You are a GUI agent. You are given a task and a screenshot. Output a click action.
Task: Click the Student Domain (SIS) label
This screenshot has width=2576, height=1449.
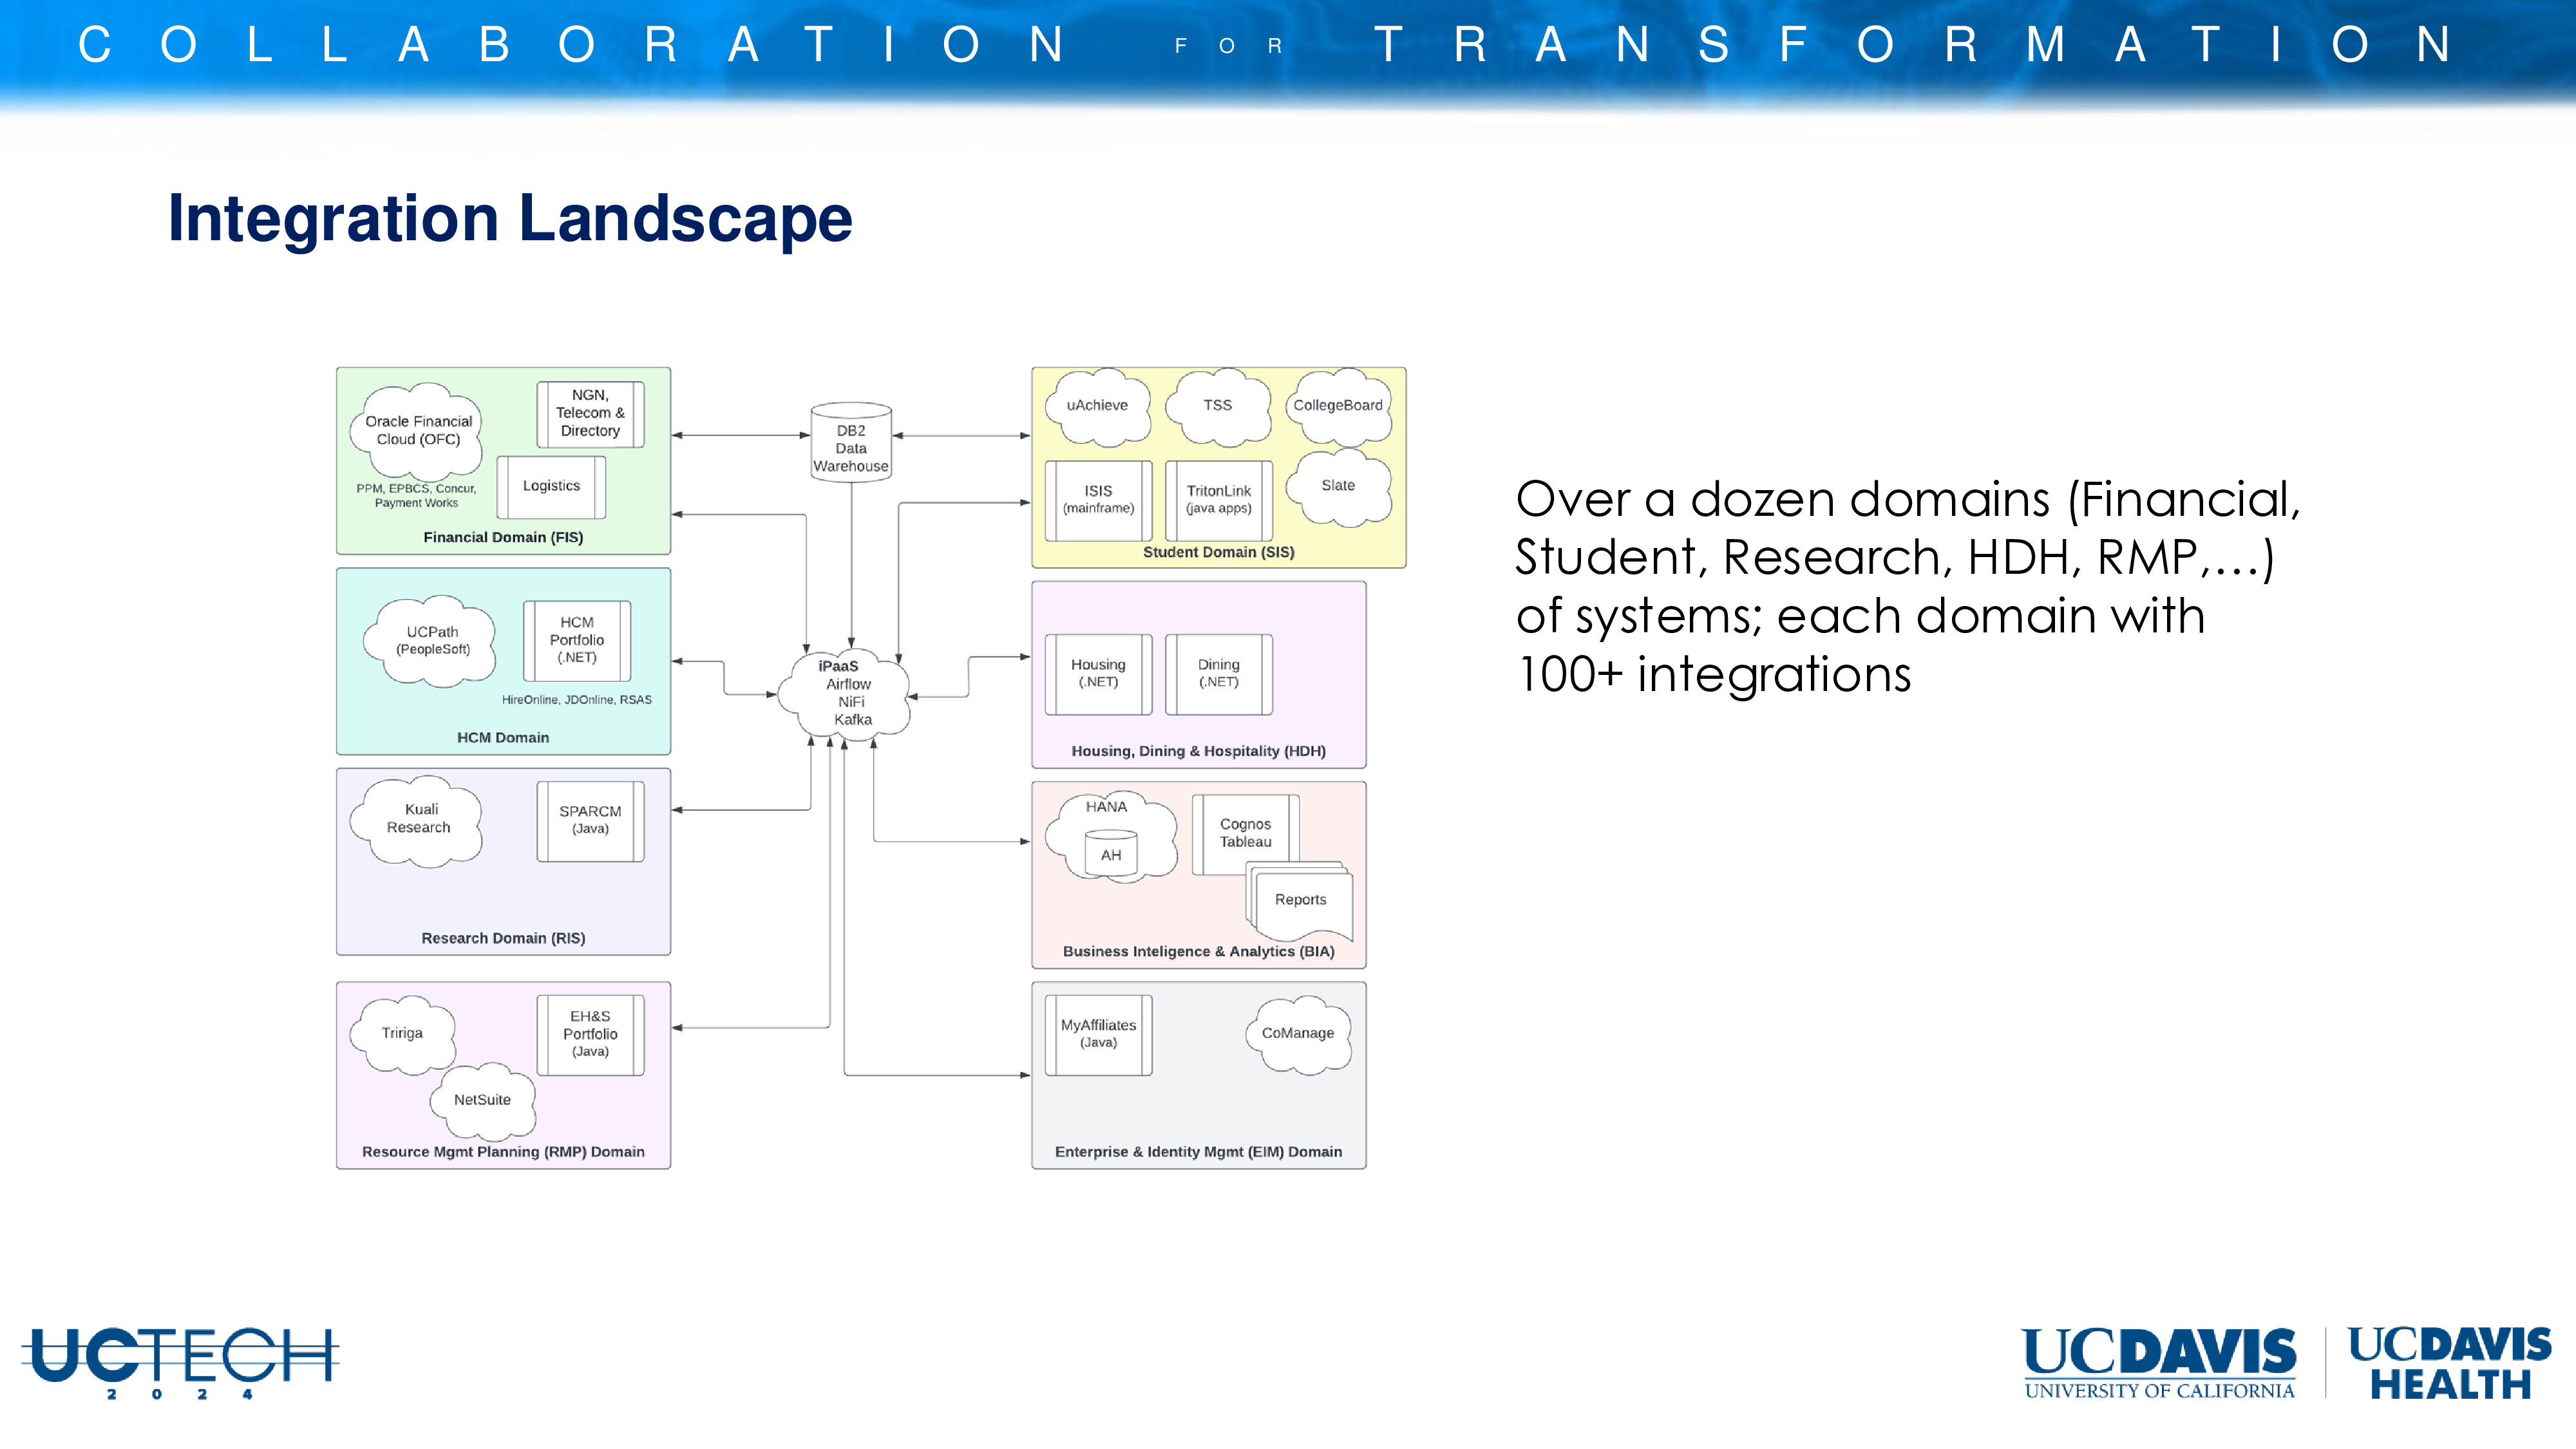point(1219,553)
